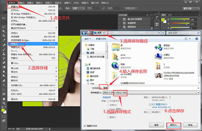Select the Eyedropper tool
The width and height of the screenshot is (202, 131).
tap(4, 40)
